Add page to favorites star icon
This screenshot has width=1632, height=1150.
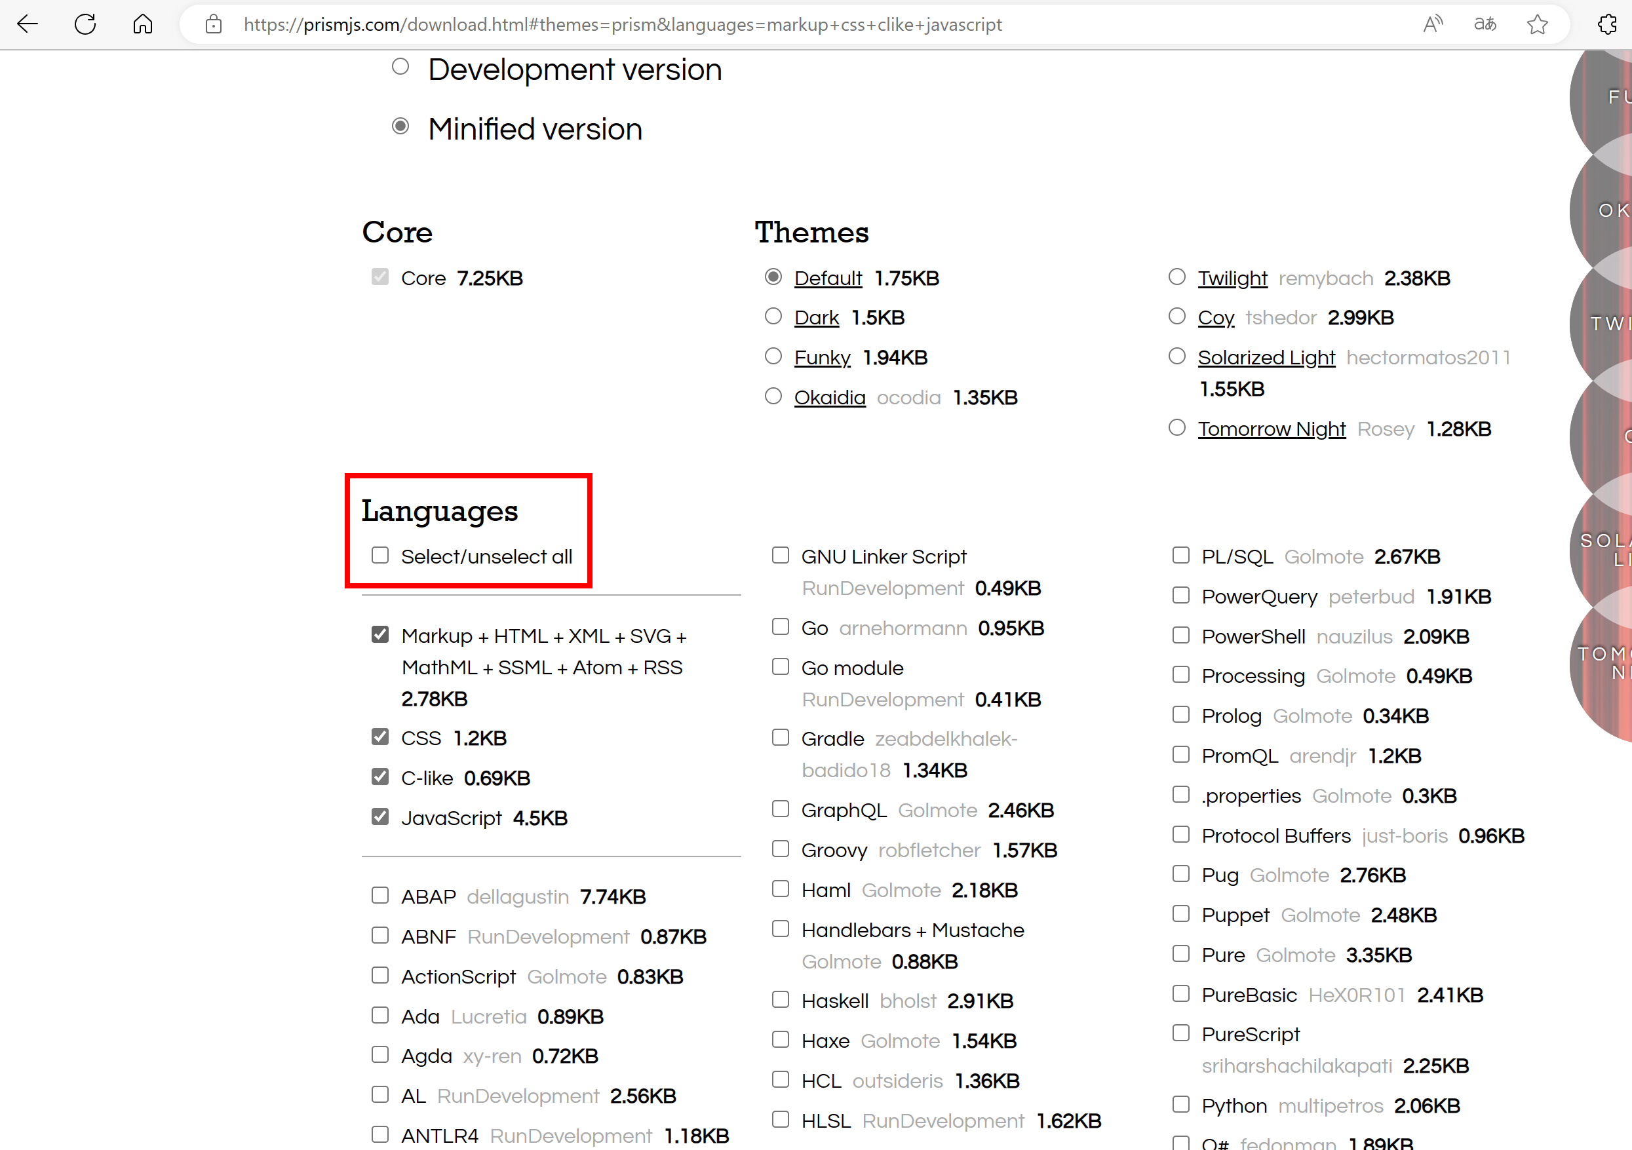pyautogui.click(x=1537, y=25)
